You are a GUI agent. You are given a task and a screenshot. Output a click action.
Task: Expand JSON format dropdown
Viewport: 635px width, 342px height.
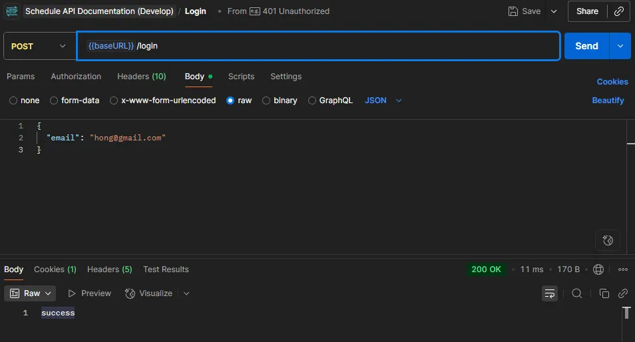coord(383,100)
